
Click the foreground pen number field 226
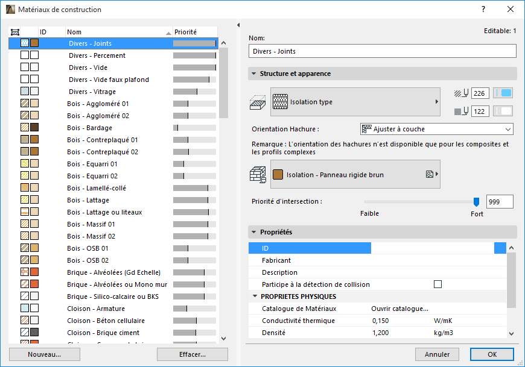(x=480, y=93)
